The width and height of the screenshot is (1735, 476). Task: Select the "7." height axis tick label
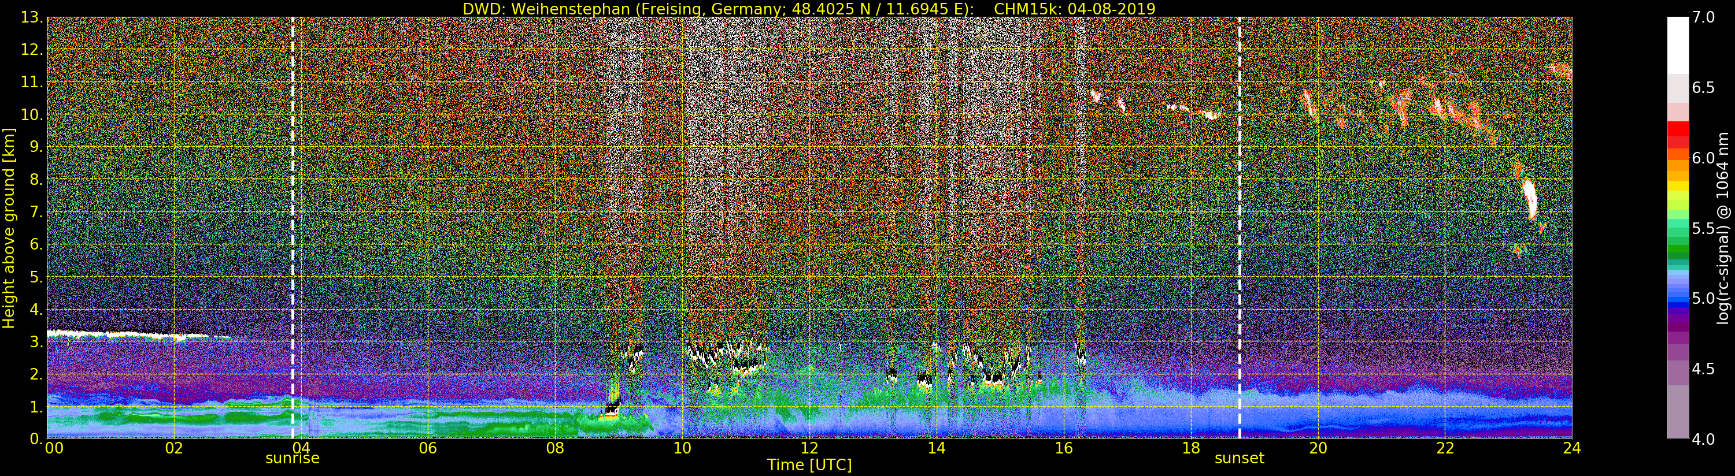[35, 212]
